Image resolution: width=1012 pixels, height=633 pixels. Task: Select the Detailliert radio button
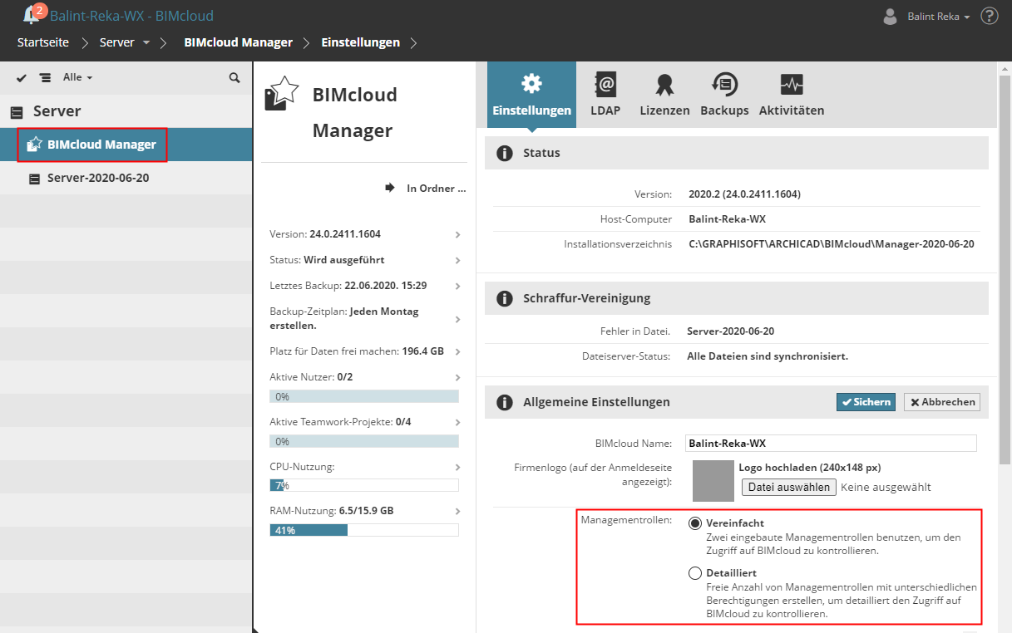click(x=695, y=573)
